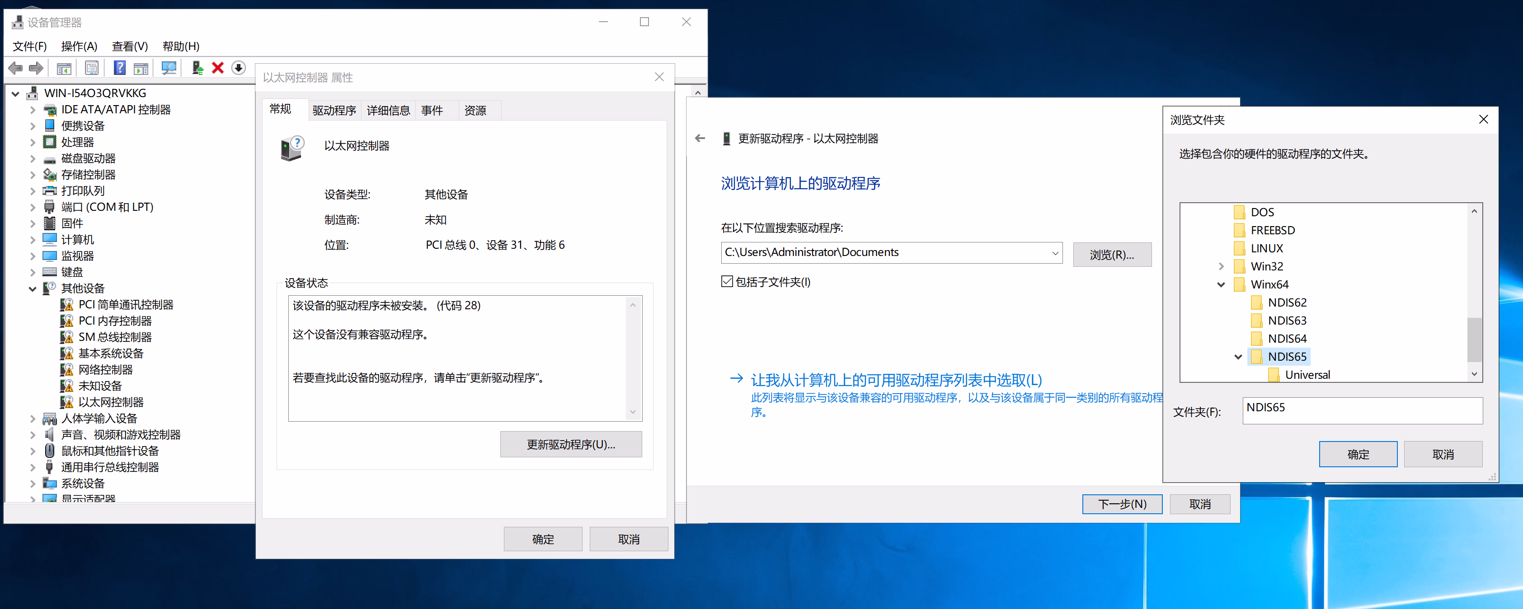This screenshot has height=609, width=1523.
Task: Click the disable device down-arrow icon
Action: [238, 68]
